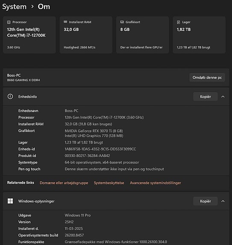Click the Installeret RAM memory icon
The image size is (232, 245).
click(x=65, y=22)
